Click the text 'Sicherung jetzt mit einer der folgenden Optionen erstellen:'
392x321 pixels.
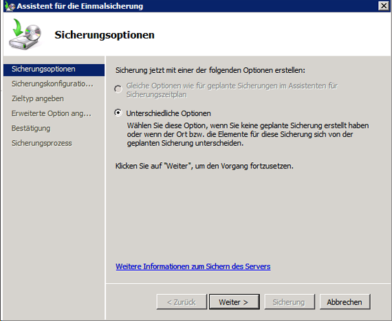pos(210,70)
